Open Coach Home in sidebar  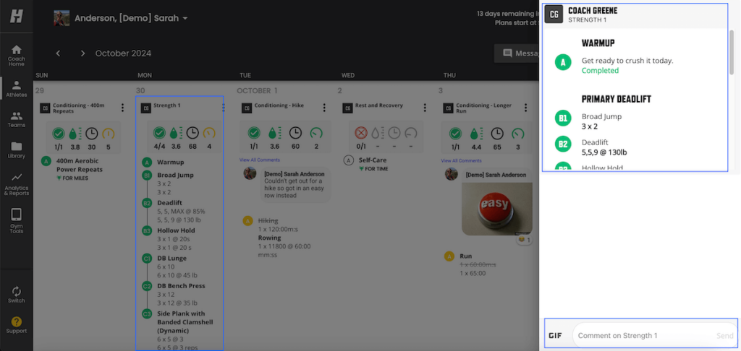pos(16,55)
